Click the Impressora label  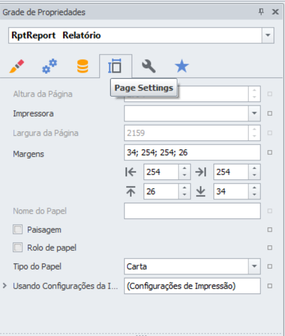(x=33, y=113)
